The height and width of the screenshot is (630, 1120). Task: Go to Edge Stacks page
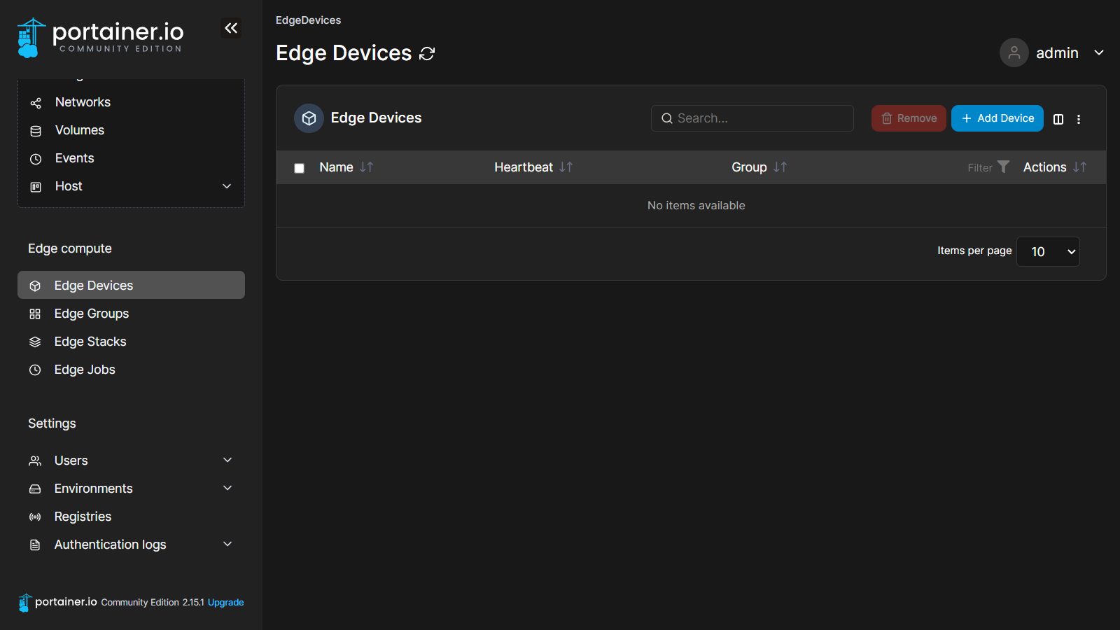tap(90, 342)
